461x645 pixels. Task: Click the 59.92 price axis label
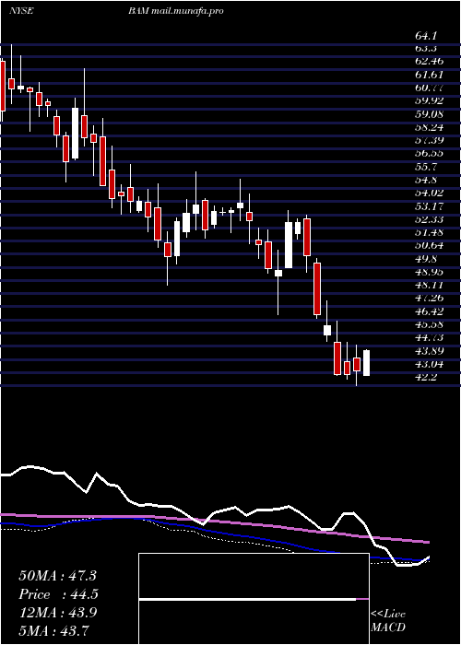[429, 101]
